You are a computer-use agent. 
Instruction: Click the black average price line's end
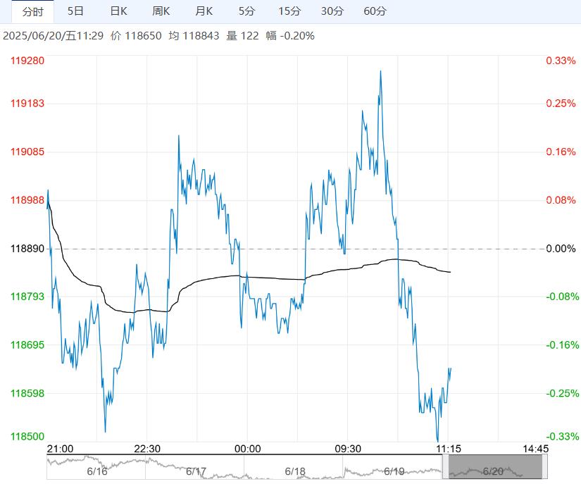(x=450, y=272)
